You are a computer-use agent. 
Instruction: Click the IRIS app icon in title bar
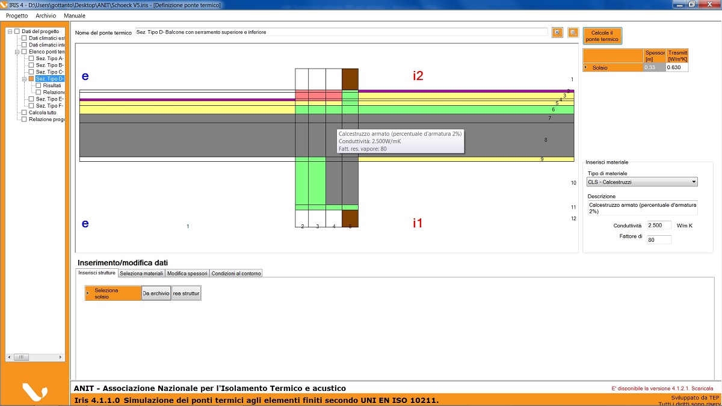[x=5, y=5]
